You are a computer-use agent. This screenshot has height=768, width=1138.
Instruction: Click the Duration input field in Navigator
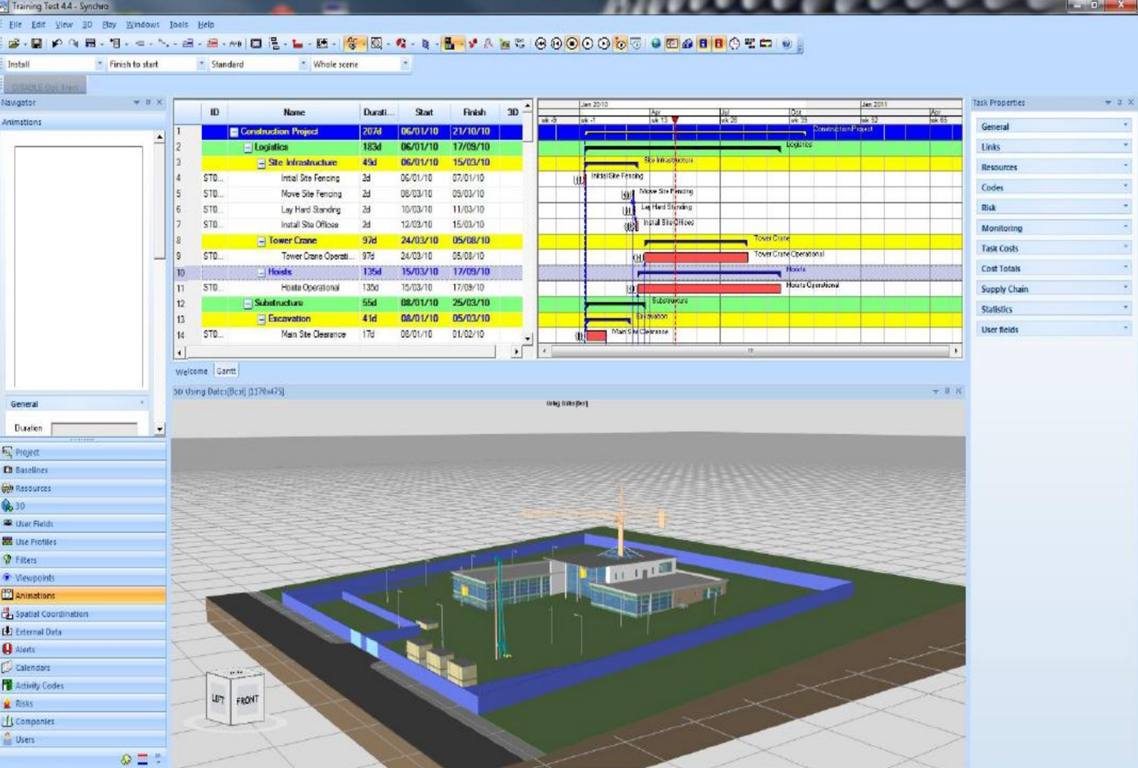point(94,429)
